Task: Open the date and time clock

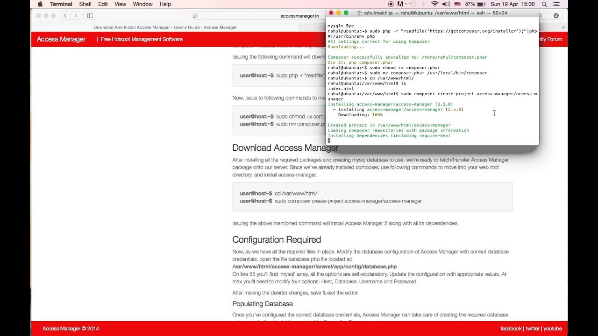Action: coord(513,4)
